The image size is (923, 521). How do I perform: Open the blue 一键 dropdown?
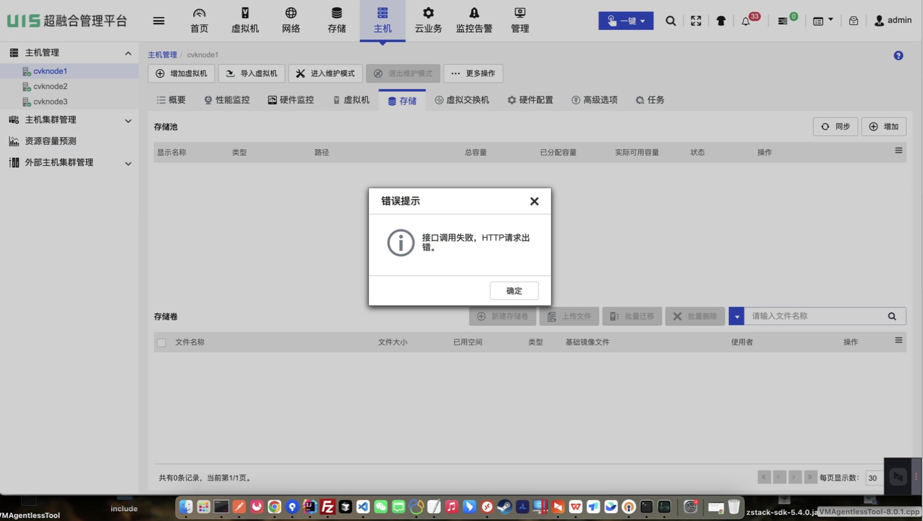pos(626,21)
